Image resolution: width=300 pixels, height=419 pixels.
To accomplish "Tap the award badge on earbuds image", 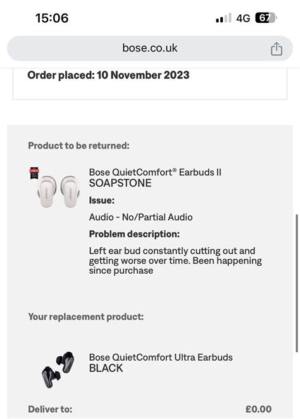I will [34, 173].
